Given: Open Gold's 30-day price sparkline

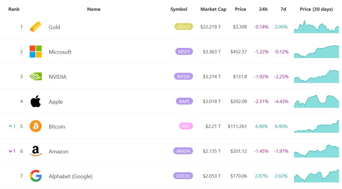Looking at the screenshot, I should 317,27.
